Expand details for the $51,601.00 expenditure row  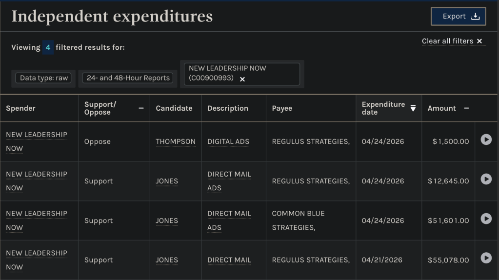(486, 219)
